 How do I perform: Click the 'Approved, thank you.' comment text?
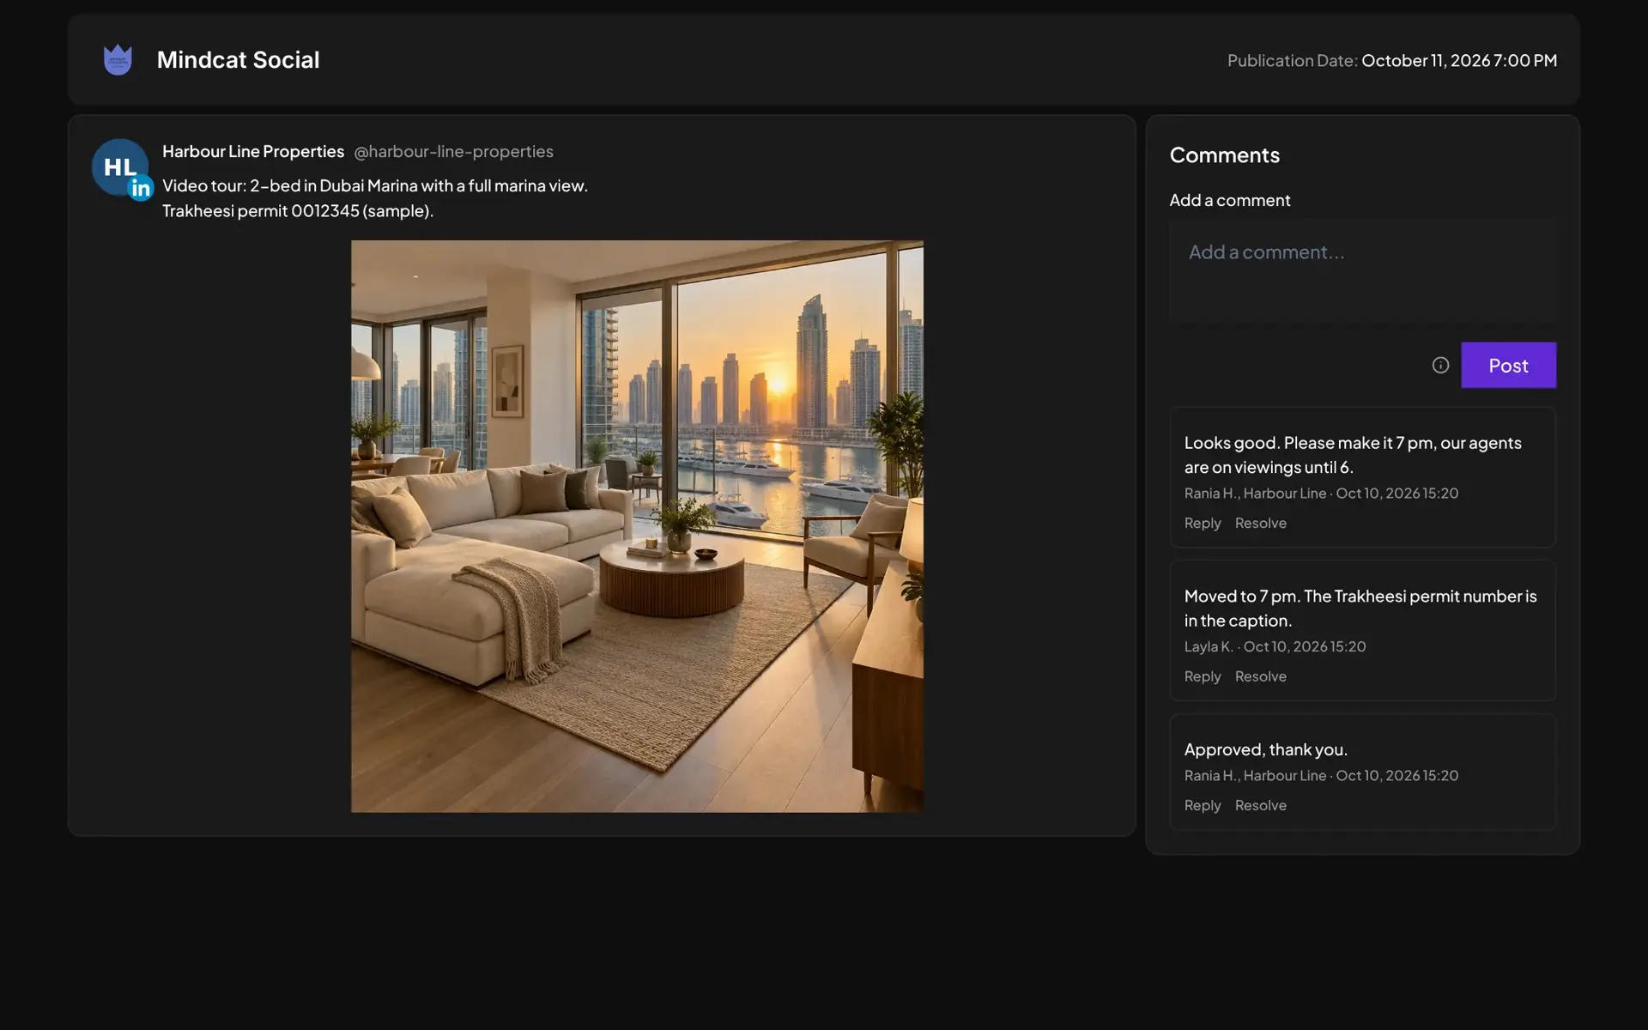point(1265,749)
